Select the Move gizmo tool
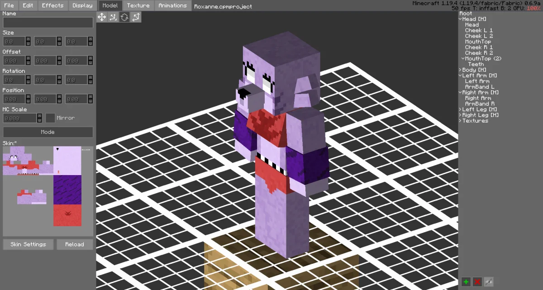 (102, 17)
